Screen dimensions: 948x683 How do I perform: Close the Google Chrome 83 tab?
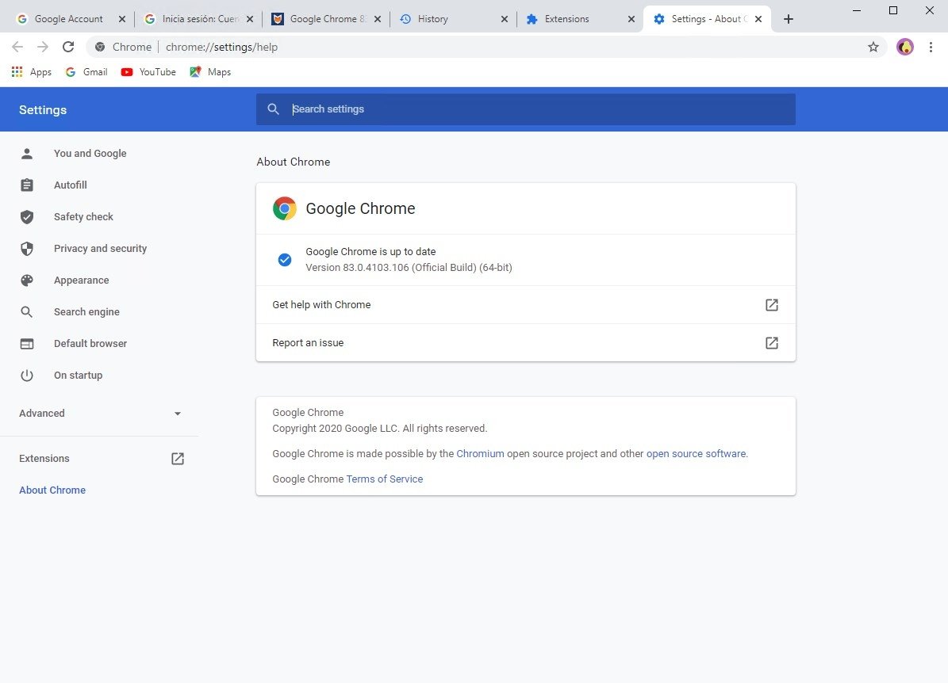coord(378,19)
